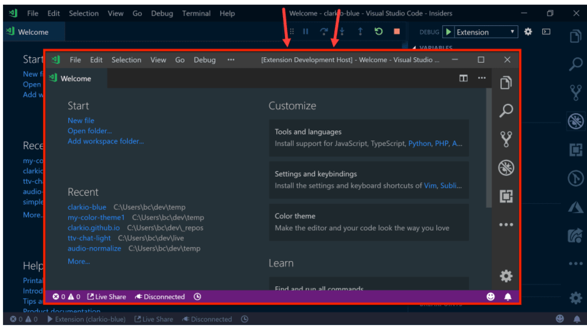This screenshot has width=587, height=330.
Task: Open recent folder audio-normalize
Action: 94,248
